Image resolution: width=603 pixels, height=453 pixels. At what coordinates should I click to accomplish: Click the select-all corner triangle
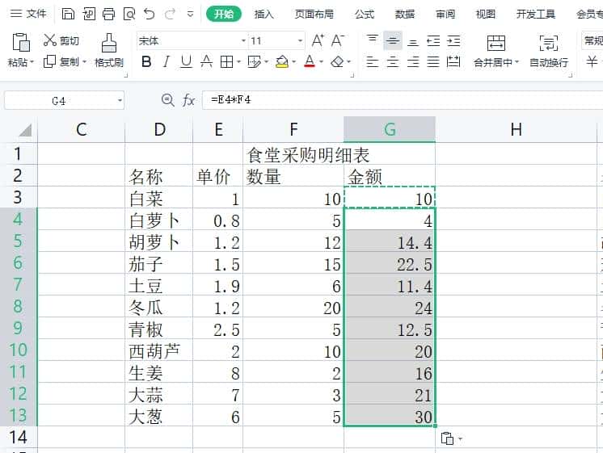tap(25, 130)
